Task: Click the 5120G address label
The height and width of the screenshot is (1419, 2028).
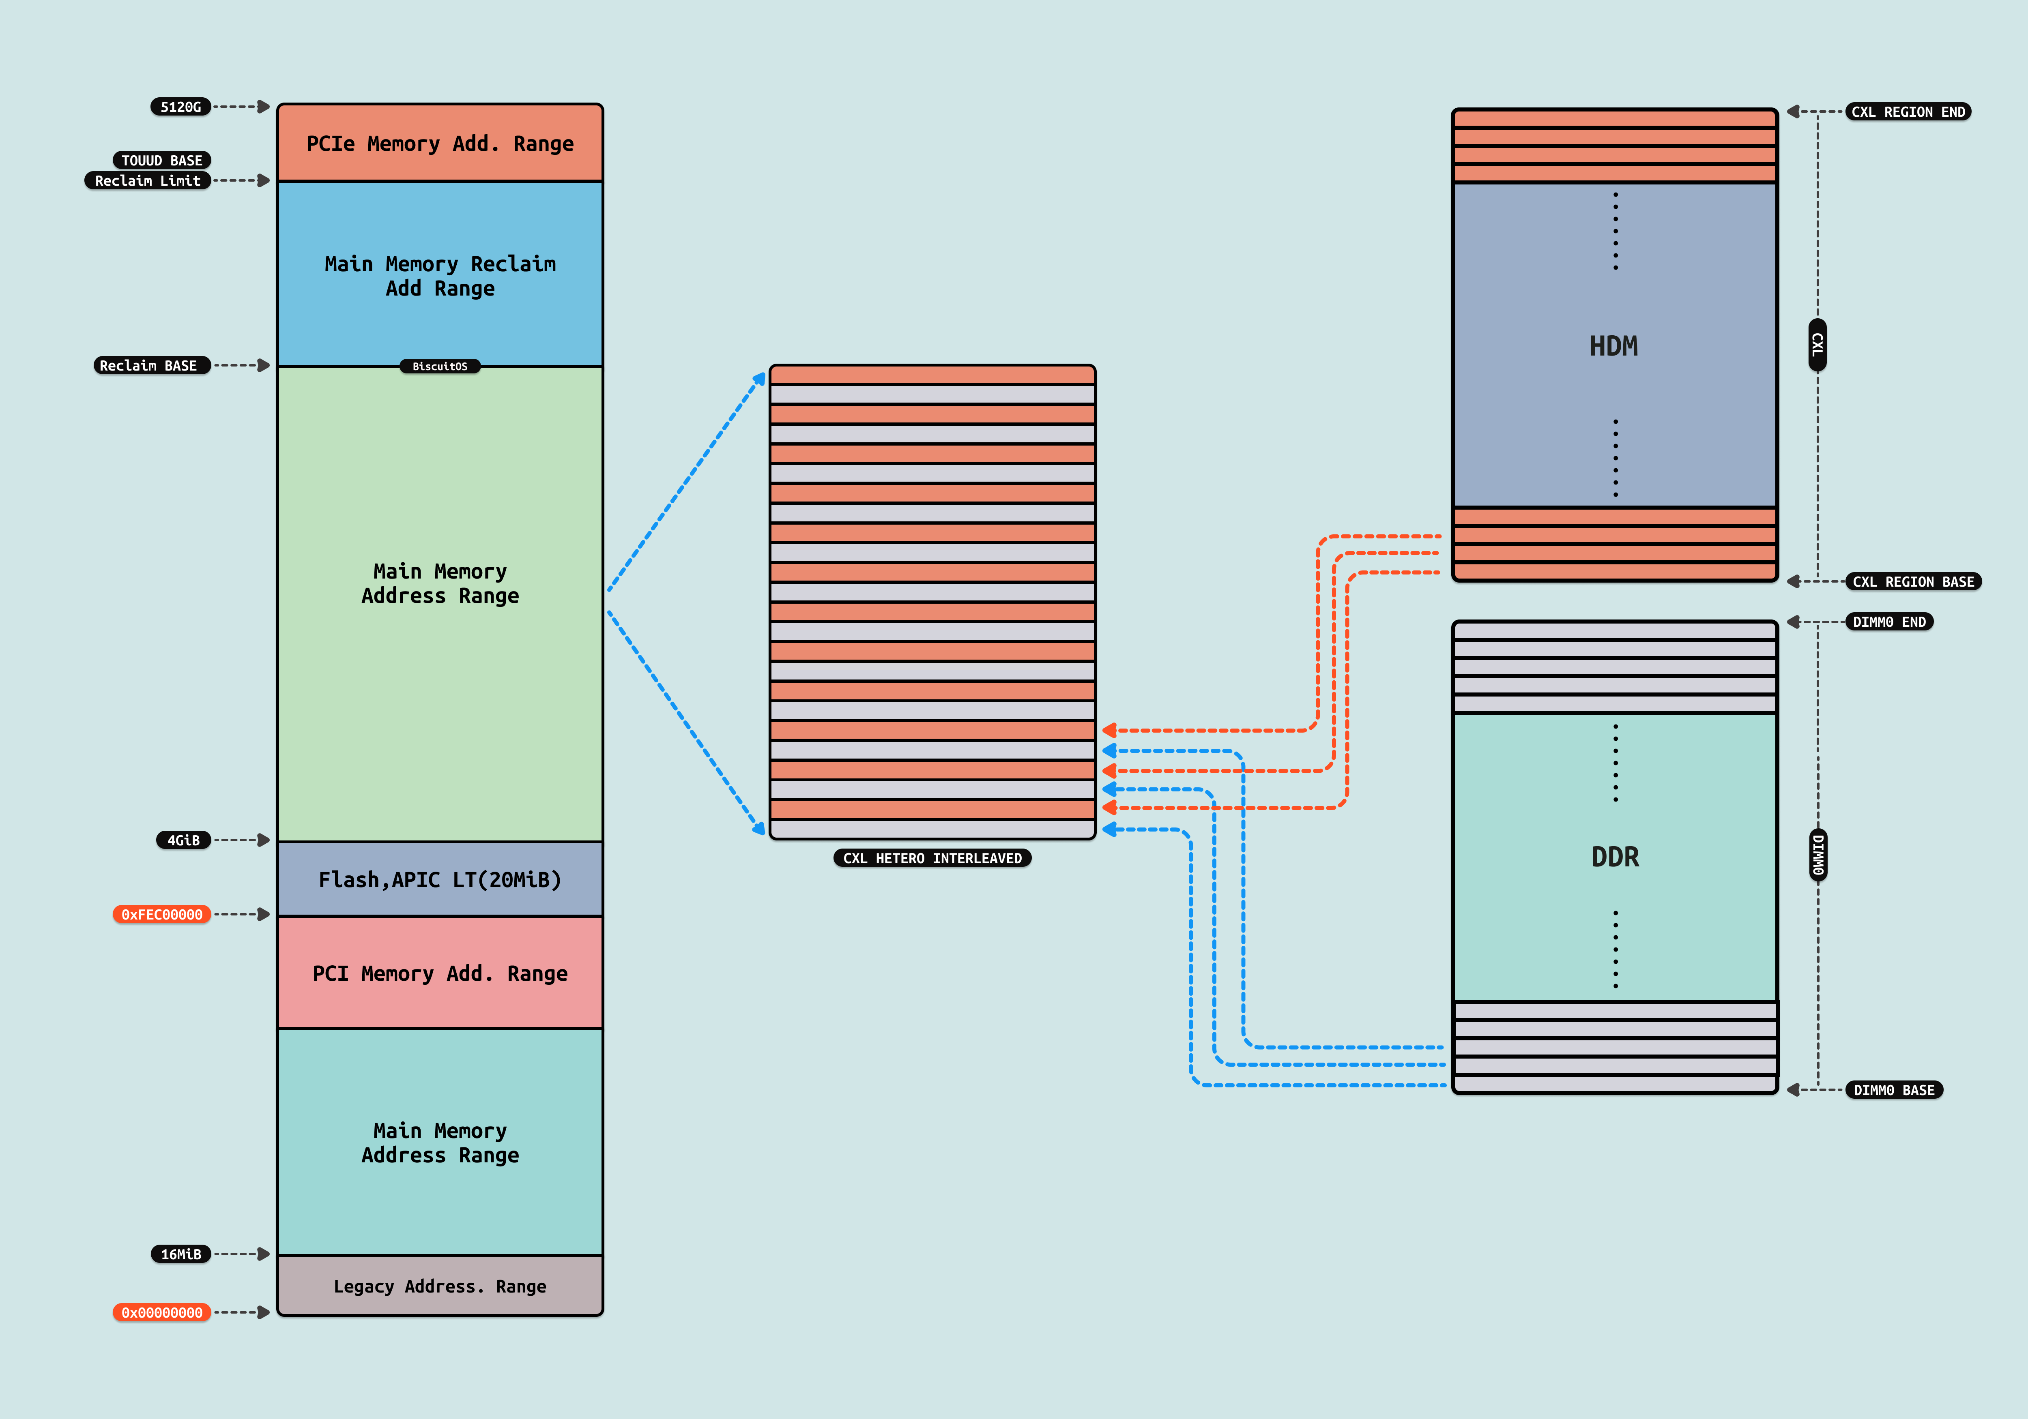Action: pyautogui.click(x=180, y=107)
